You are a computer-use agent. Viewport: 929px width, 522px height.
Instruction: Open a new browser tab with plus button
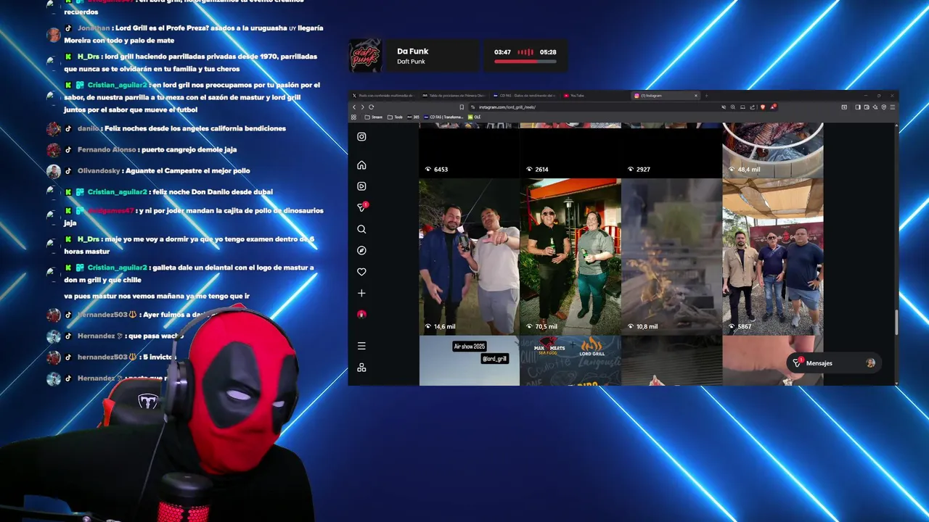pos(706,96)
